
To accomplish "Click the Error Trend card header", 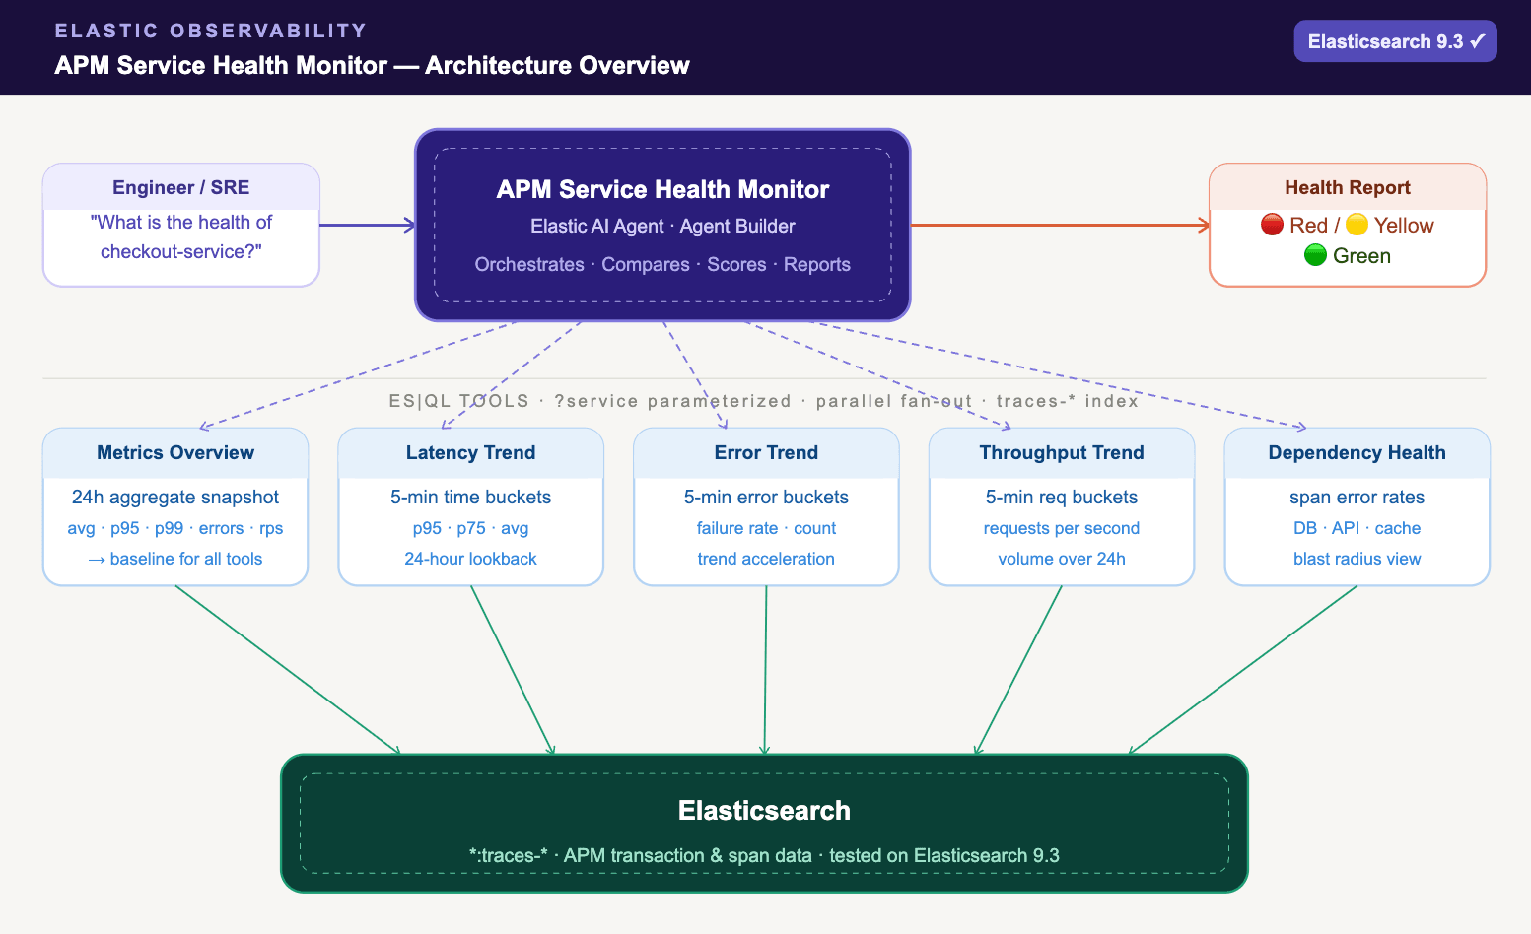I will coord(766,452).
